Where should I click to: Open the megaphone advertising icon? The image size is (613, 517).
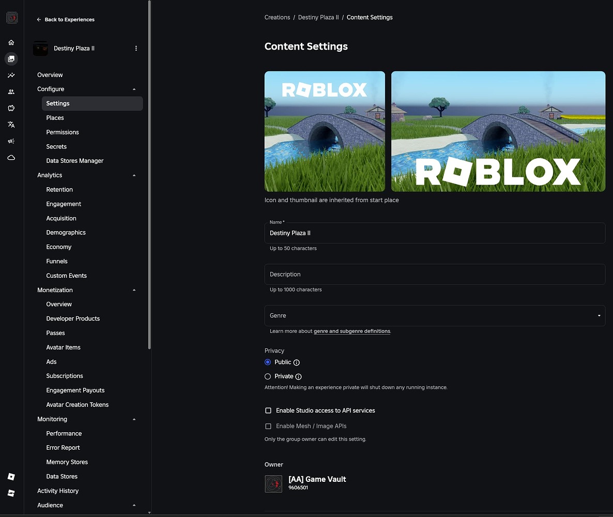point(11,141)
